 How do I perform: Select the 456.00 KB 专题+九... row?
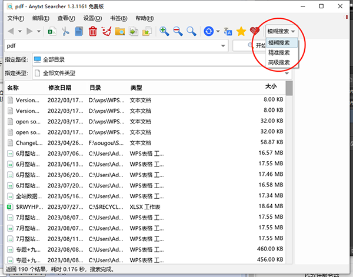pyautogui.click(x=145, y=260)
